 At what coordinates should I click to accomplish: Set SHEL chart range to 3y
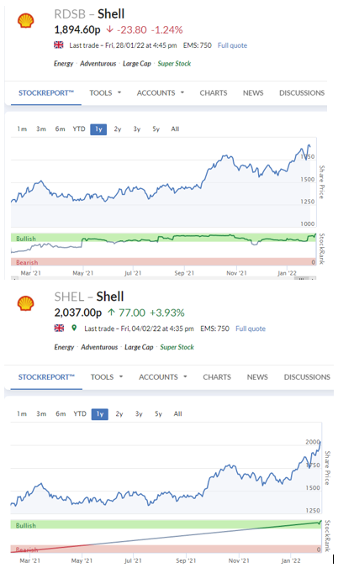coord(139,413)
